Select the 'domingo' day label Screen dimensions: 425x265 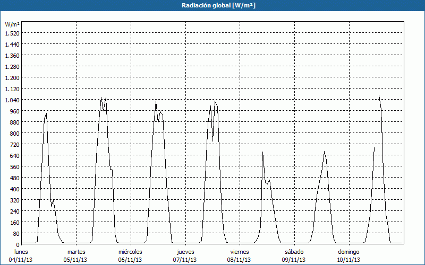click(x=348, y=252)
